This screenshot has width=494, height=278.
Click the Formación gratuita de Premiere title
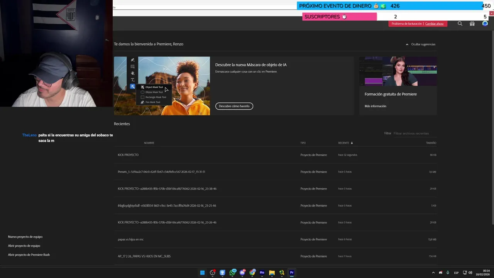[x=391, y=94]
